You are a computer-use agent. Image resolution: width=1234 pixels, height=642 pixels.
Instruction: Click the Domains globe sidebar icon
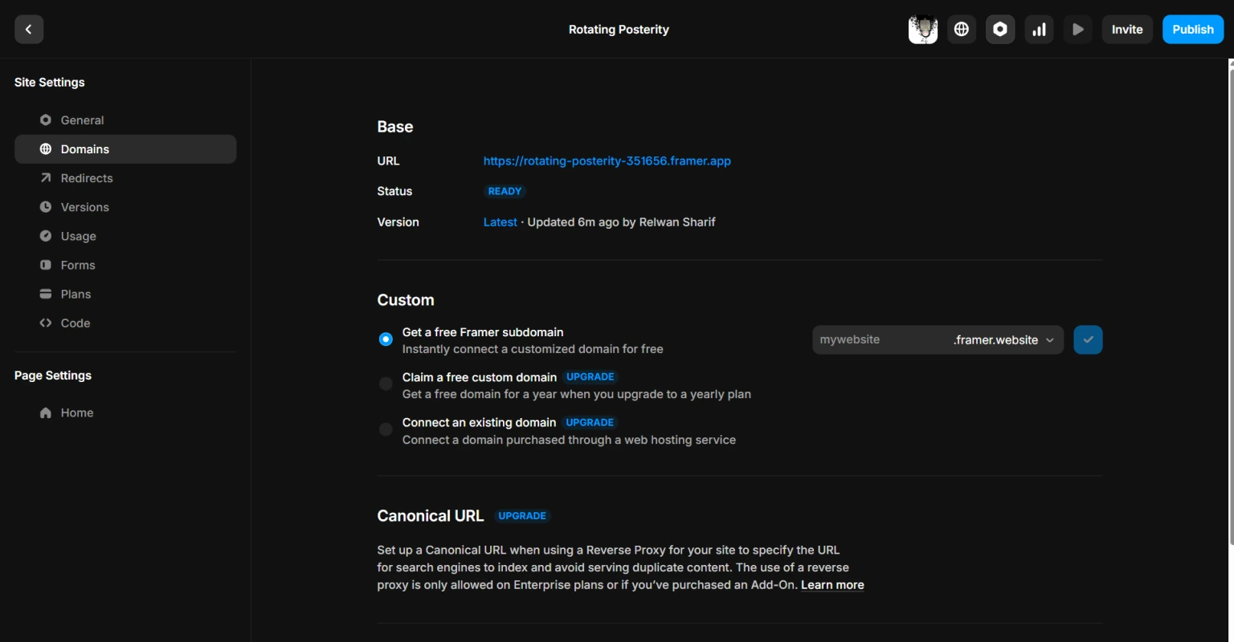[46, 149]
